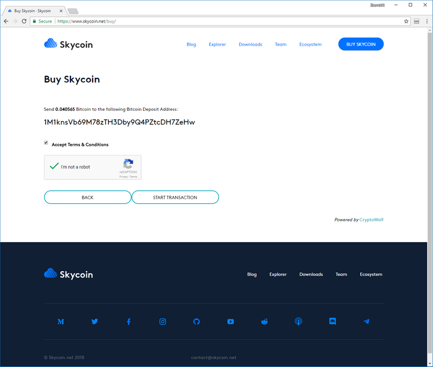Click the reCAPTCHA Terms link
Image resolution: width=433 pixels, height=367 pixels.
[x=134, y=177]
